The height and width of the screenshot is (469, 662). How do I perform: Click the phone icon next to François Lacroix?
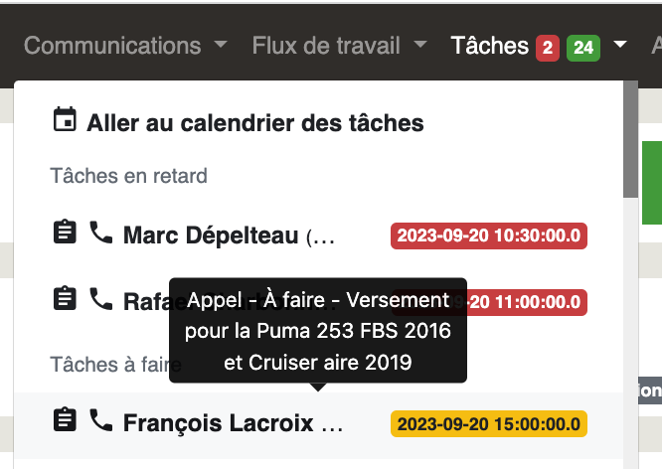point(101,420)
